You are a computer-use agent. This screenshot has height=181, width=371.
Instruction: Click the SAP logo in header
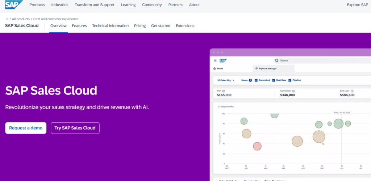pyautogui.click(x=14, y=4)
